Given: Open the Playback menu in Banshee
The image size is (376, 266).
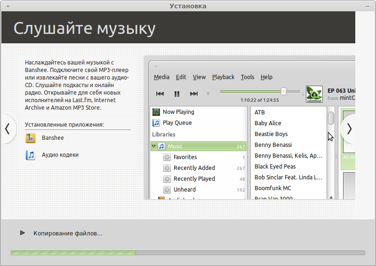Looking at the screenshot, I should (x=223, y=77).
